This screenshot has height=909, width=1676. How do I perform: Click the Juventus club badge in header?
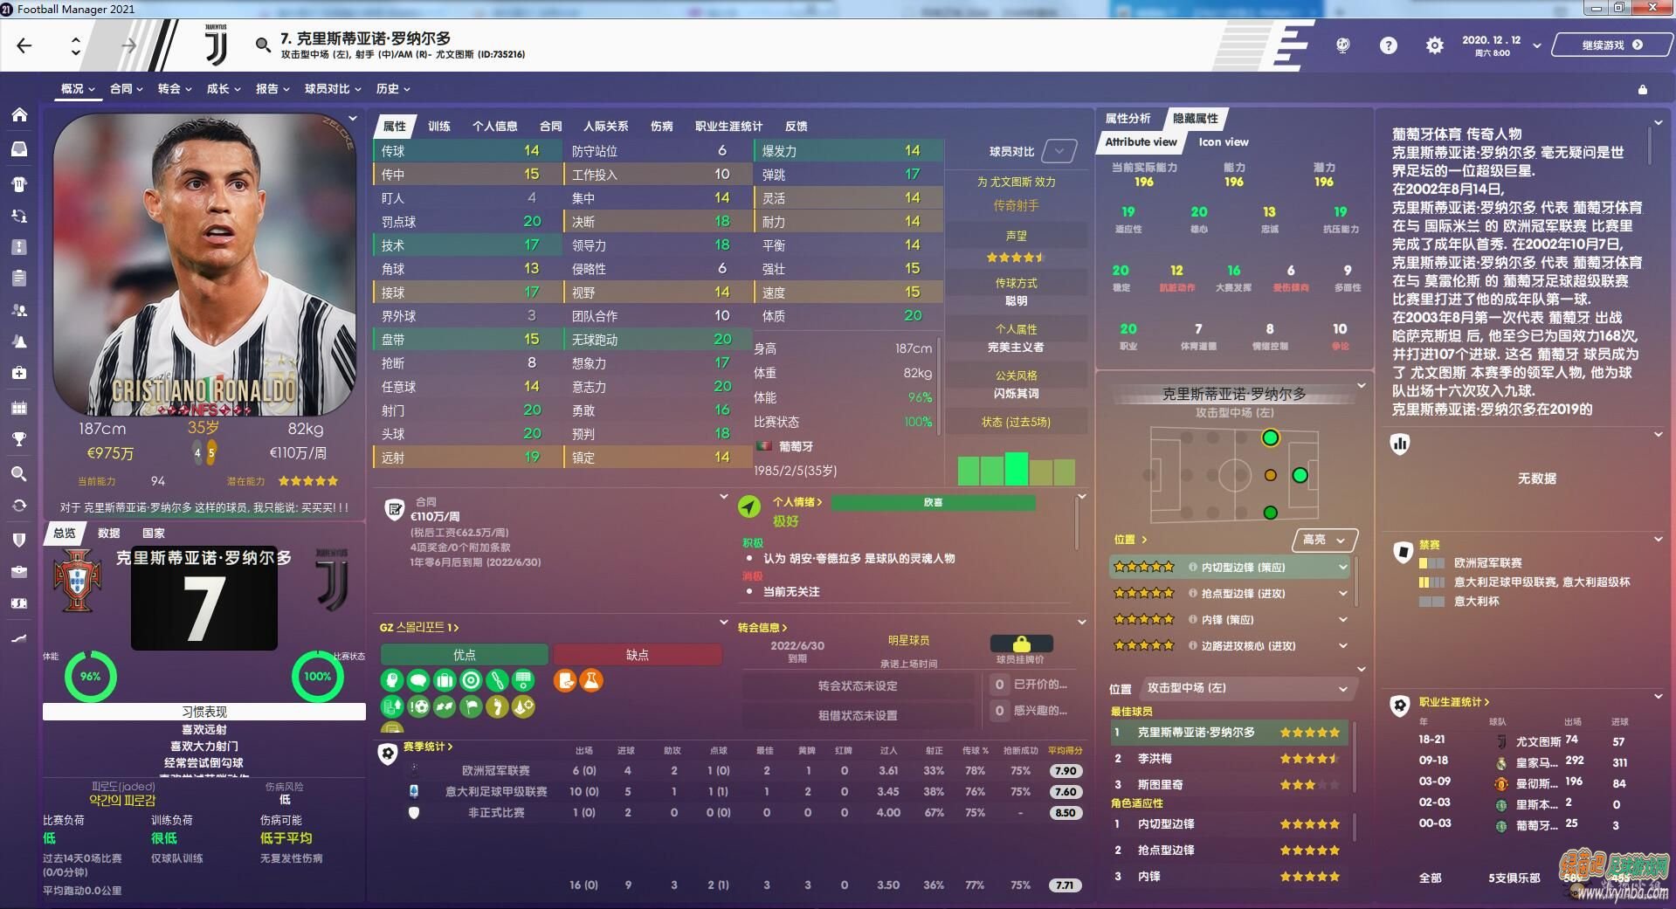216,45
